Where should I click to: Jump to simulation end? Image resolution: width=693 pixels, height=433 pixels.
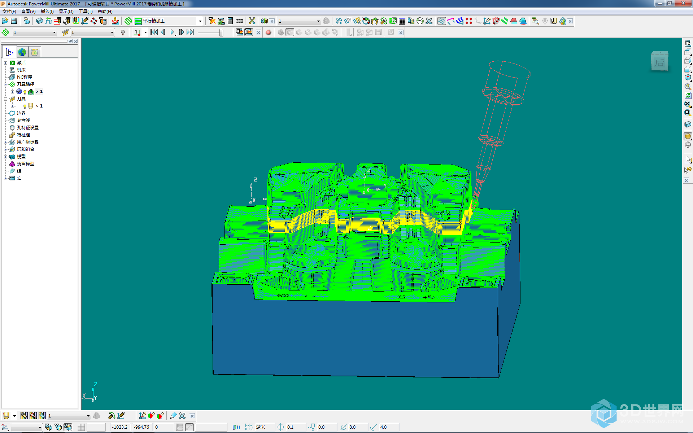pyautogui.click(x=191, y=32)
